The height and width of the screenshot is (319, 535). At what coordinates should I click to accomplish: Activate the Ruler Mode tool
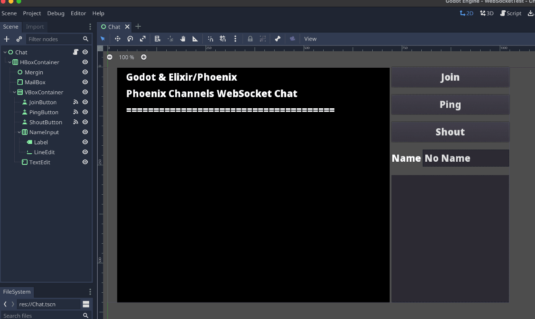coord(195,39)
